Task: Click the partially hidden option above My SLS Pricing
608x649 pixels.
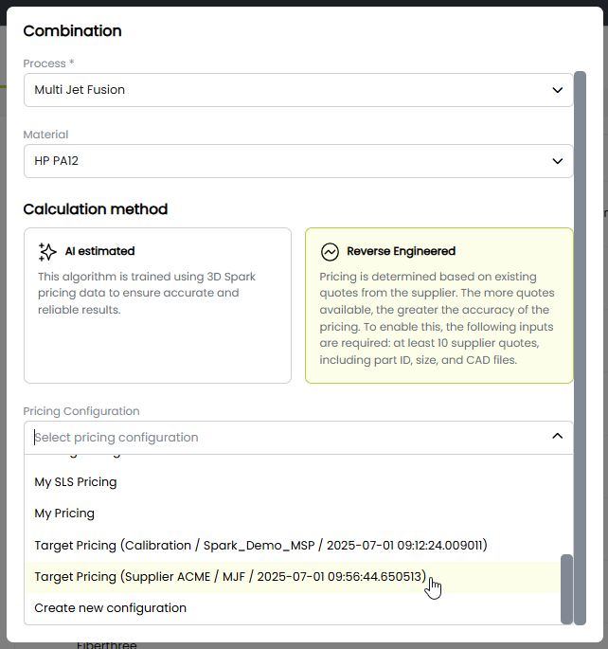Action: click(76, 459)
